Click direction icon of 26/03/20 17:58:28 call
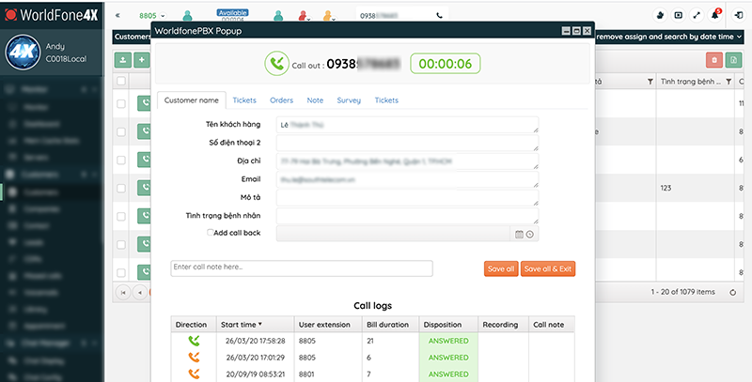The height and width of the screenshot is (382, 752). pos(194,341)
